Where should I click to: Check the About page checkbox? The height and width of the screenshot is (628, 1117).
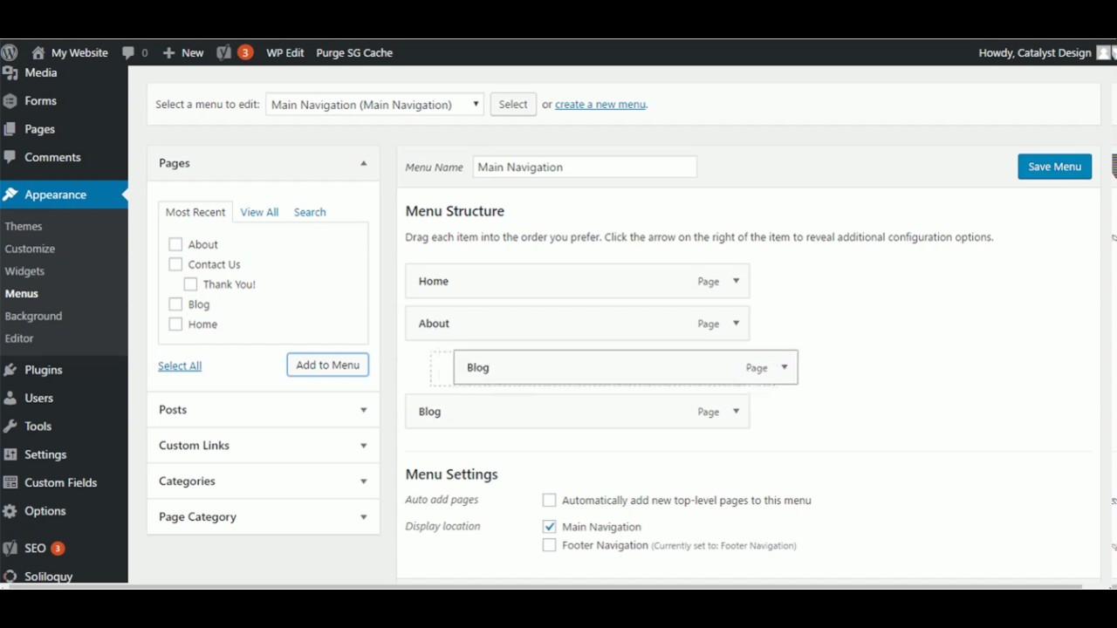175,244
